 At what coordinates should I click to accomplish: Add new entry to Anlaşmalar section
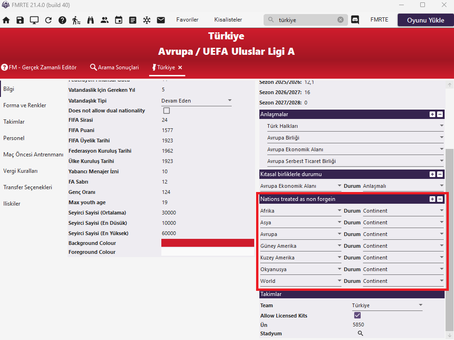pos(432,114)
